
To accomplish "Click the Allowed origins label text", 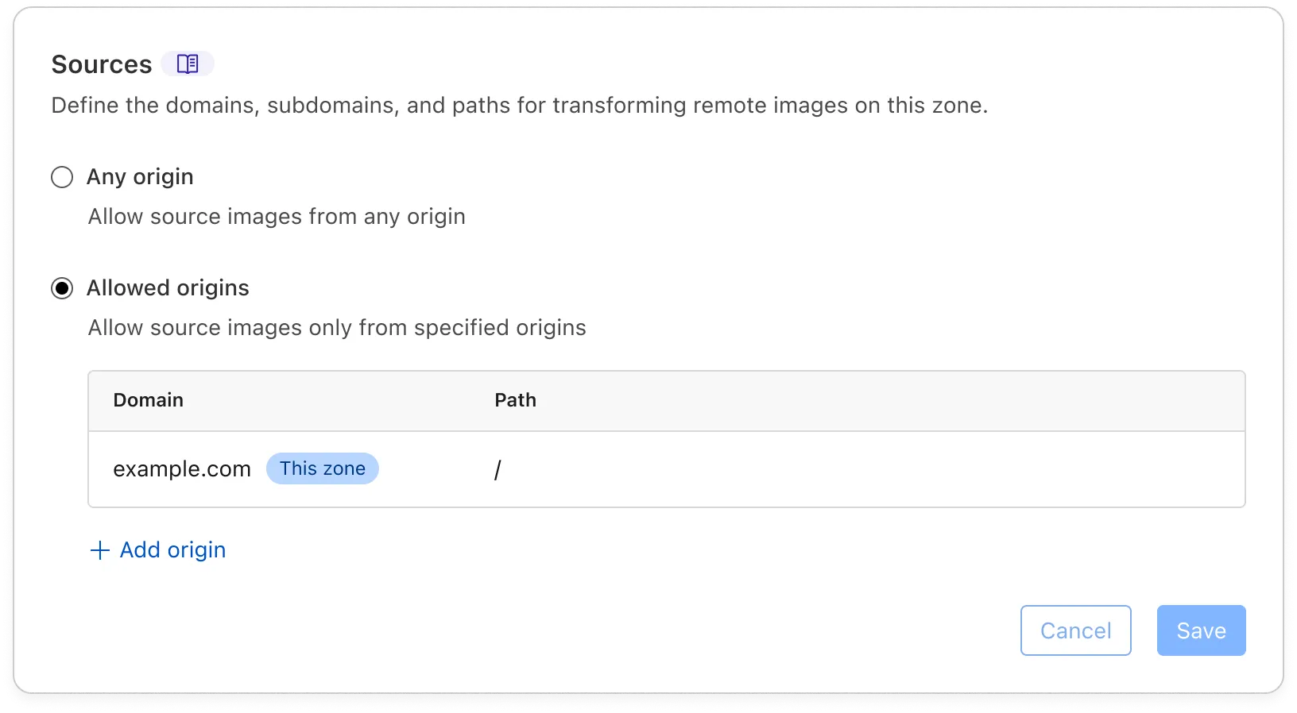I will tap(168, 287).
